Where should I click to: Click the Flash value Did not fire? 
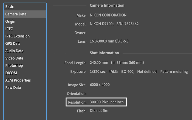tap(99, 111)
